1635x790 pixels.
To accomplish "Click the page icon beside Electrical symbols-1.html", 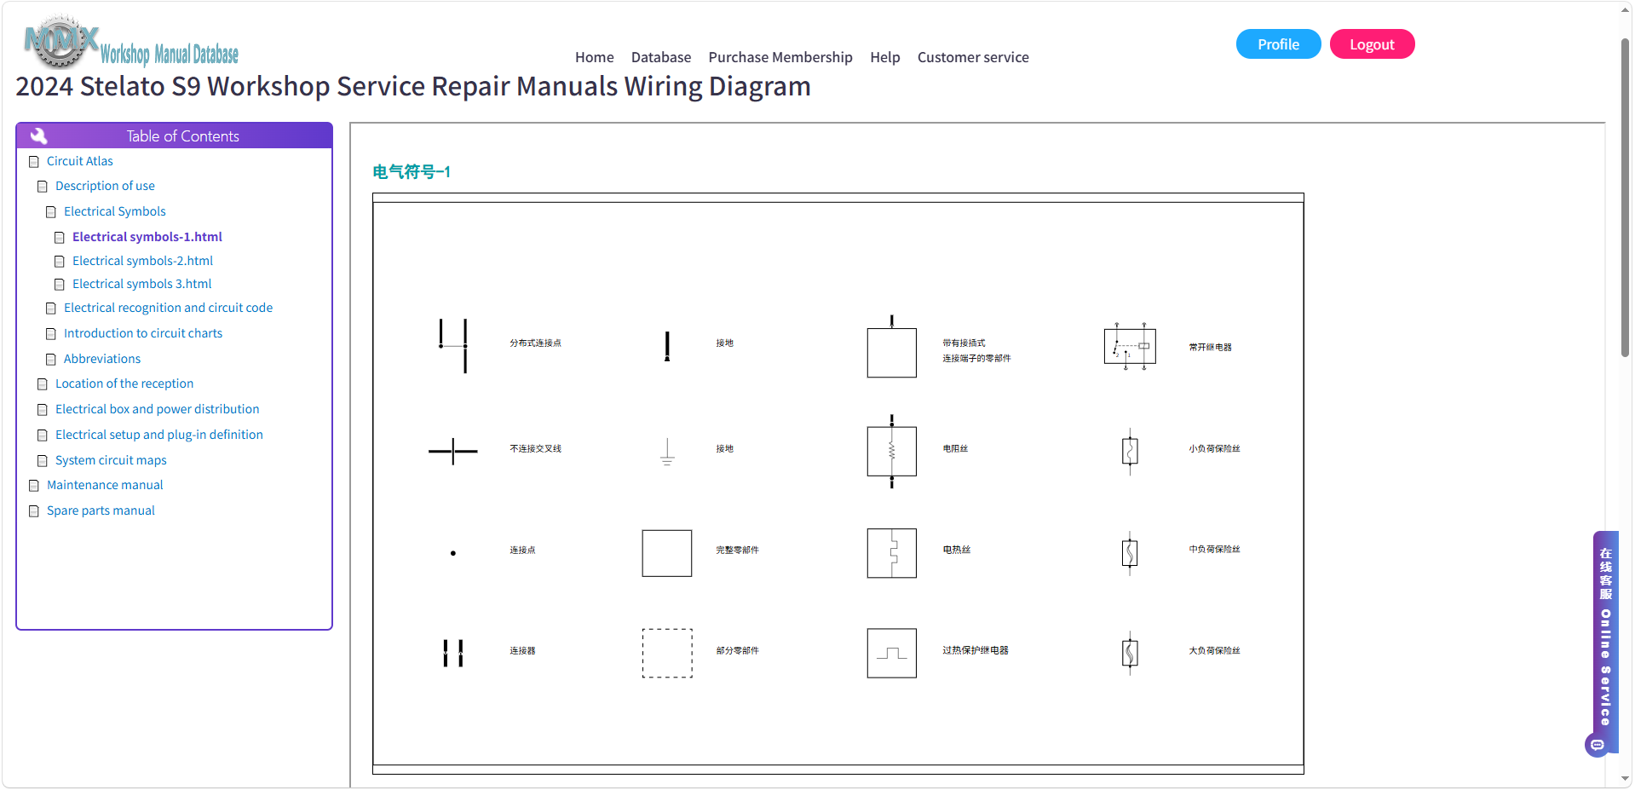I will coord(60,238).
